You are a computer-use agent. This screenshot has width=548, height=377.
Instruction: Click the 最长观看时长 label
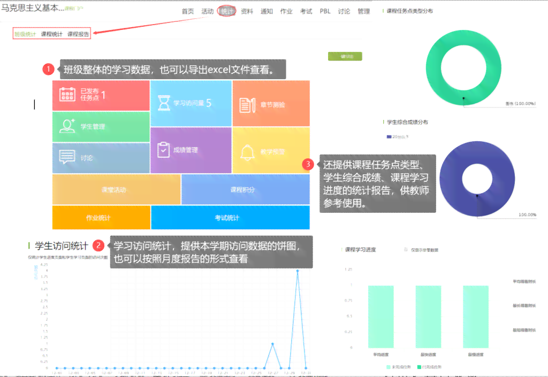tap(524, 305)
